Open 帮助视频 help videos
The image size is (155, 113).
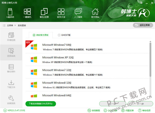coord(144,110)
